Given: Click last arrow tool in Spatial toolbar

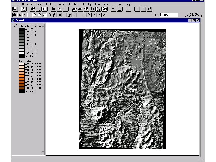Looking at the screenshot, I should tap(104, 15).
